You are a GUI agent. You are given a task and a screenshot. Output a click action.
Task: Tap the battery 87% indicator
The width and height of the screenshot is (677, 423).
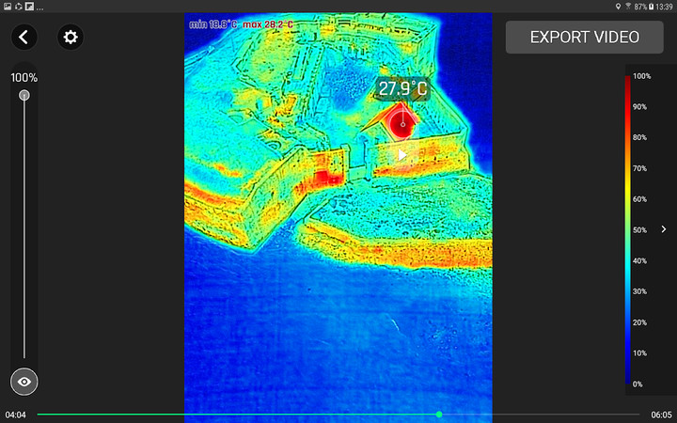pos(644,7)
